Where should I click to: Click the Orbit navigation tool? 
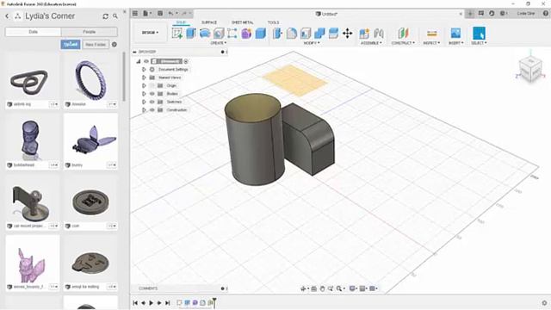coord(303,288)
